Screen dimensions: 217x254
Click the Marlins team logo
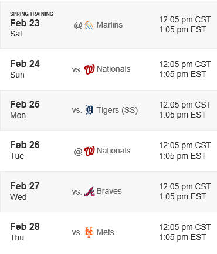coord(89,25)
